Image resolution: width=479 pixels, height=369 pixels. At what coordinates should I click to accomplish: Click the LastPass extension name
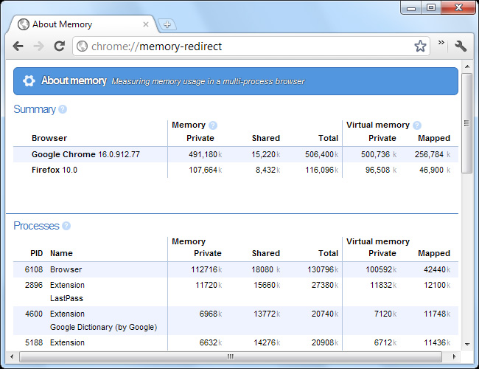pyautogui.click(x=66, y=298)
